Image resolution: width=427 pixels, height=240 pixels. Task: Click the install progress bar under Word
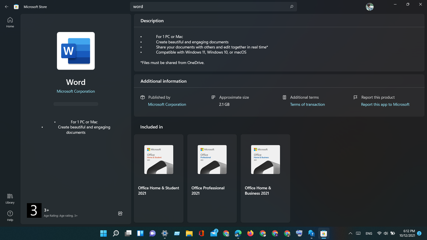click(76, 104)
